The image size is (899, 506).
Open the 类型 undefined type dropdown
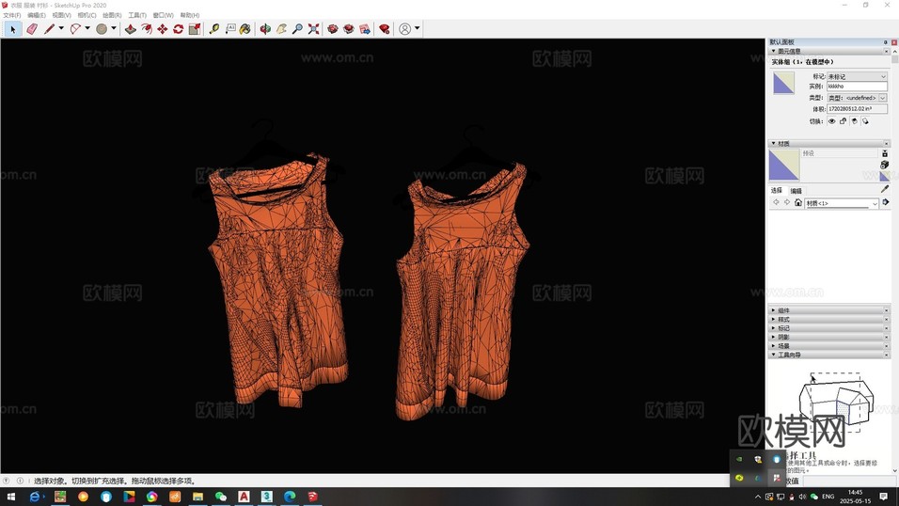click(857, 98)
